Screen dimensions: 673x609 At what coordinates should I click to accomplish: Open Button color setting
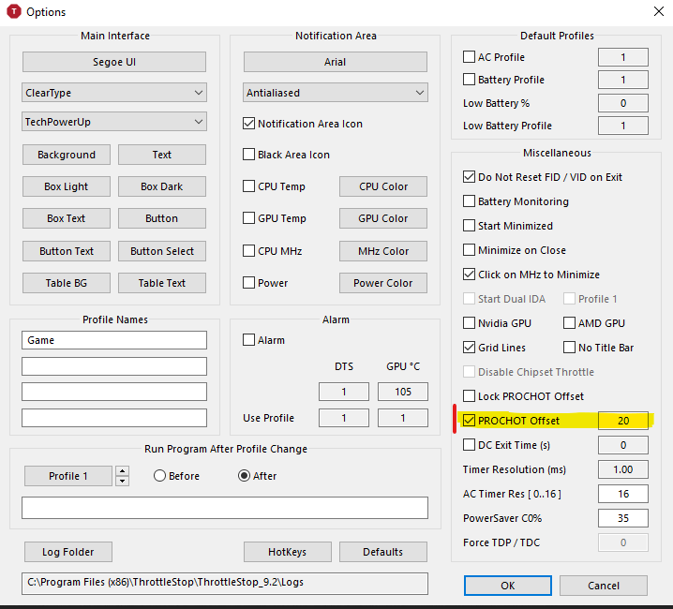(162, 218)
